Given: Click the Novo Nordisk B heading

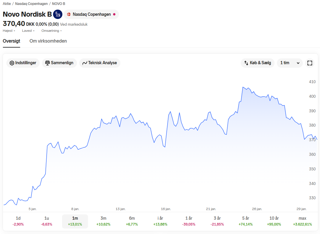Looking at the screenshot, I should pyautogui.click(x=27, y=14).
